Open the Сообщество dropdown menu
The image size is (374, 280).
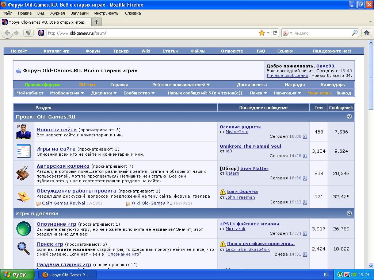click(139, 93)
